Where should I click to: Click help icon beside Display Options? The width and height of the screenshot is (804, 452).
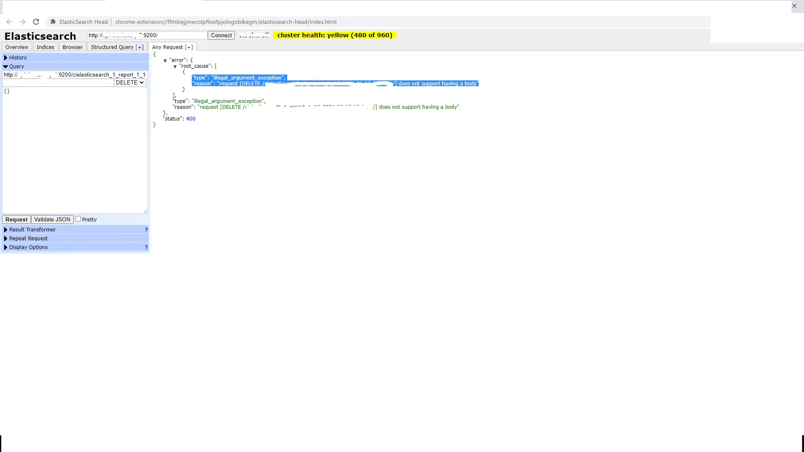tap(146, 247)
